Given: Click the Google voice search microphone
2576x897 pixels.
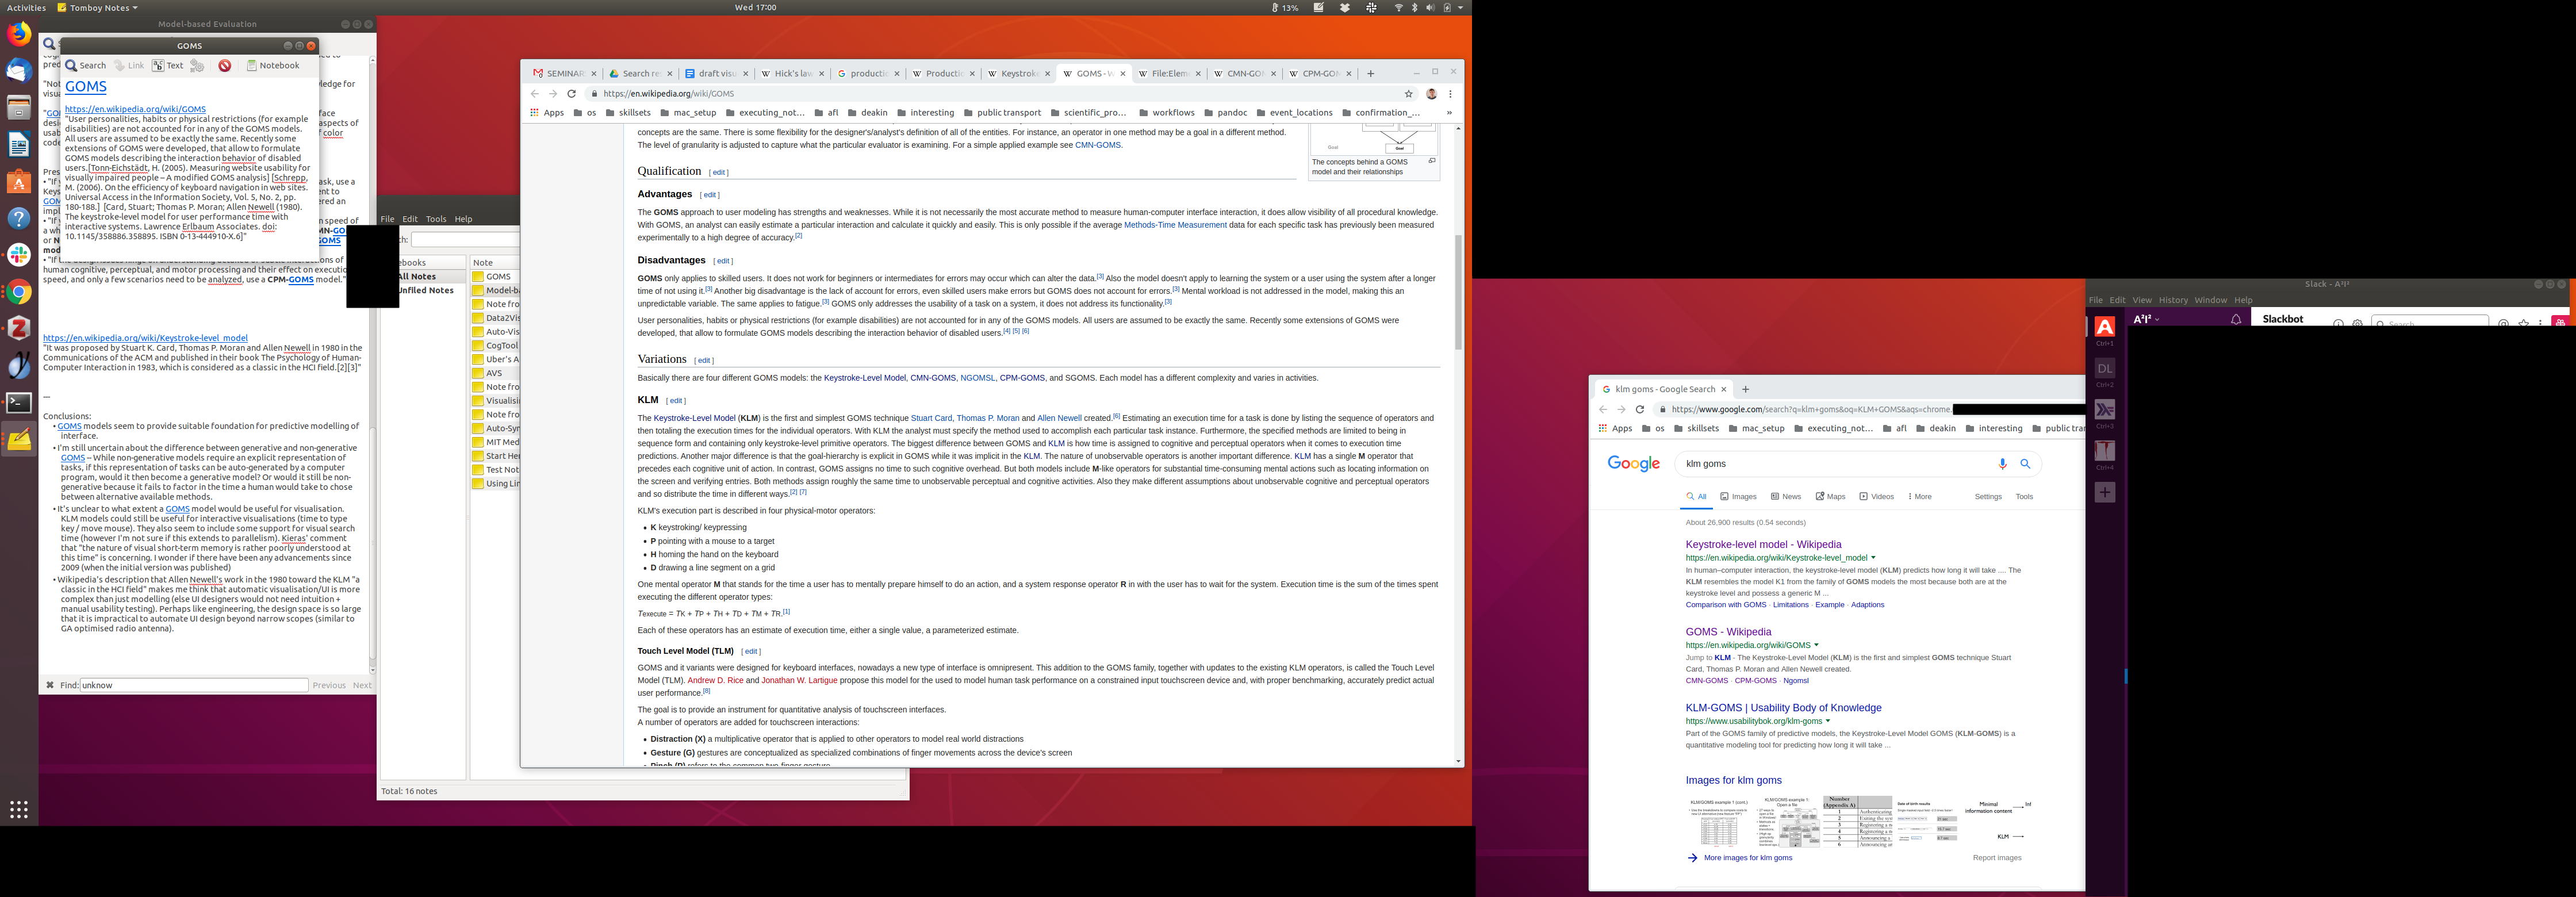Looking at the screenshot, I should pyautogui.click(x=2002, y=464).
